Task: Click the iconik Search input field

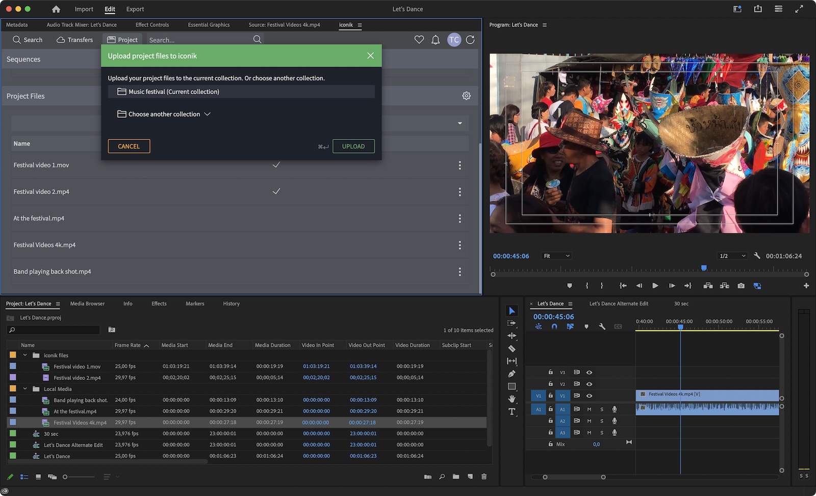Action: [x=199, y=40]
